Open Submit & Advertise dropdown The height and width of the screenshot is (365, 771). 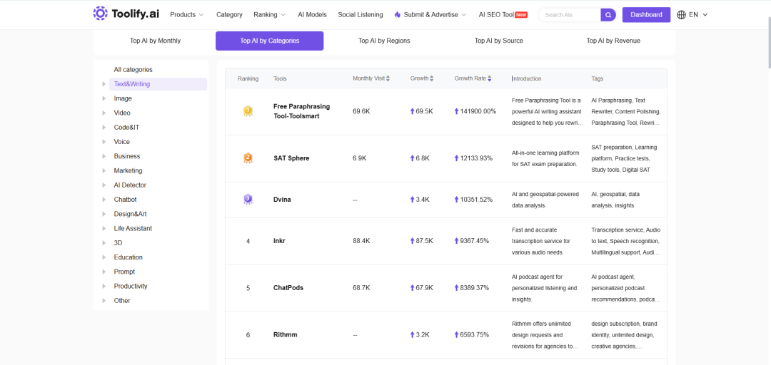(430, 15)
